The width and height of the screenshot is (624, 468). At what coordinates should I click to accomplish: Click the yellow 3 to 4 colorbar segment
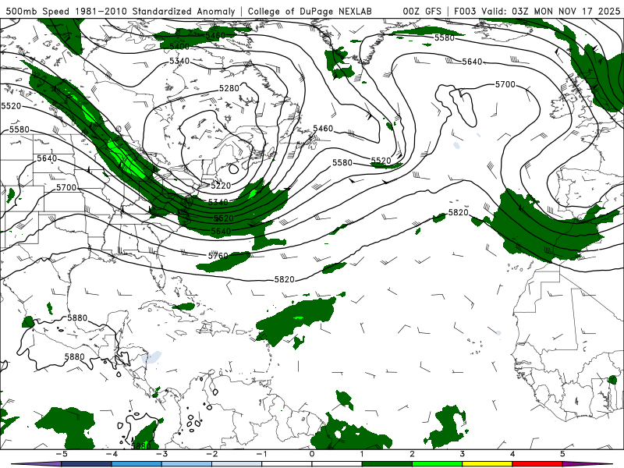click(x=487, y=464)
